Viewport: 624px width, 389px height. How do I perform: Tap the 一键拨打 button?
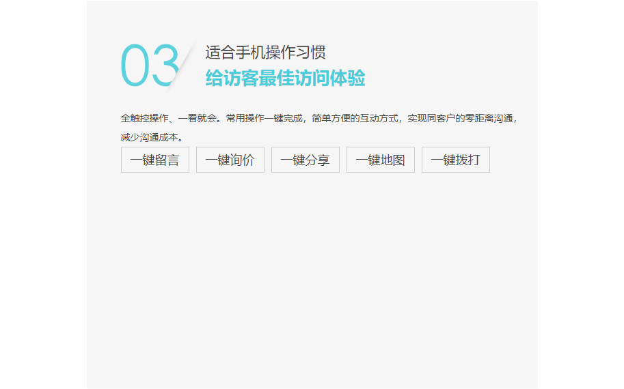click(x=456, y=160)
